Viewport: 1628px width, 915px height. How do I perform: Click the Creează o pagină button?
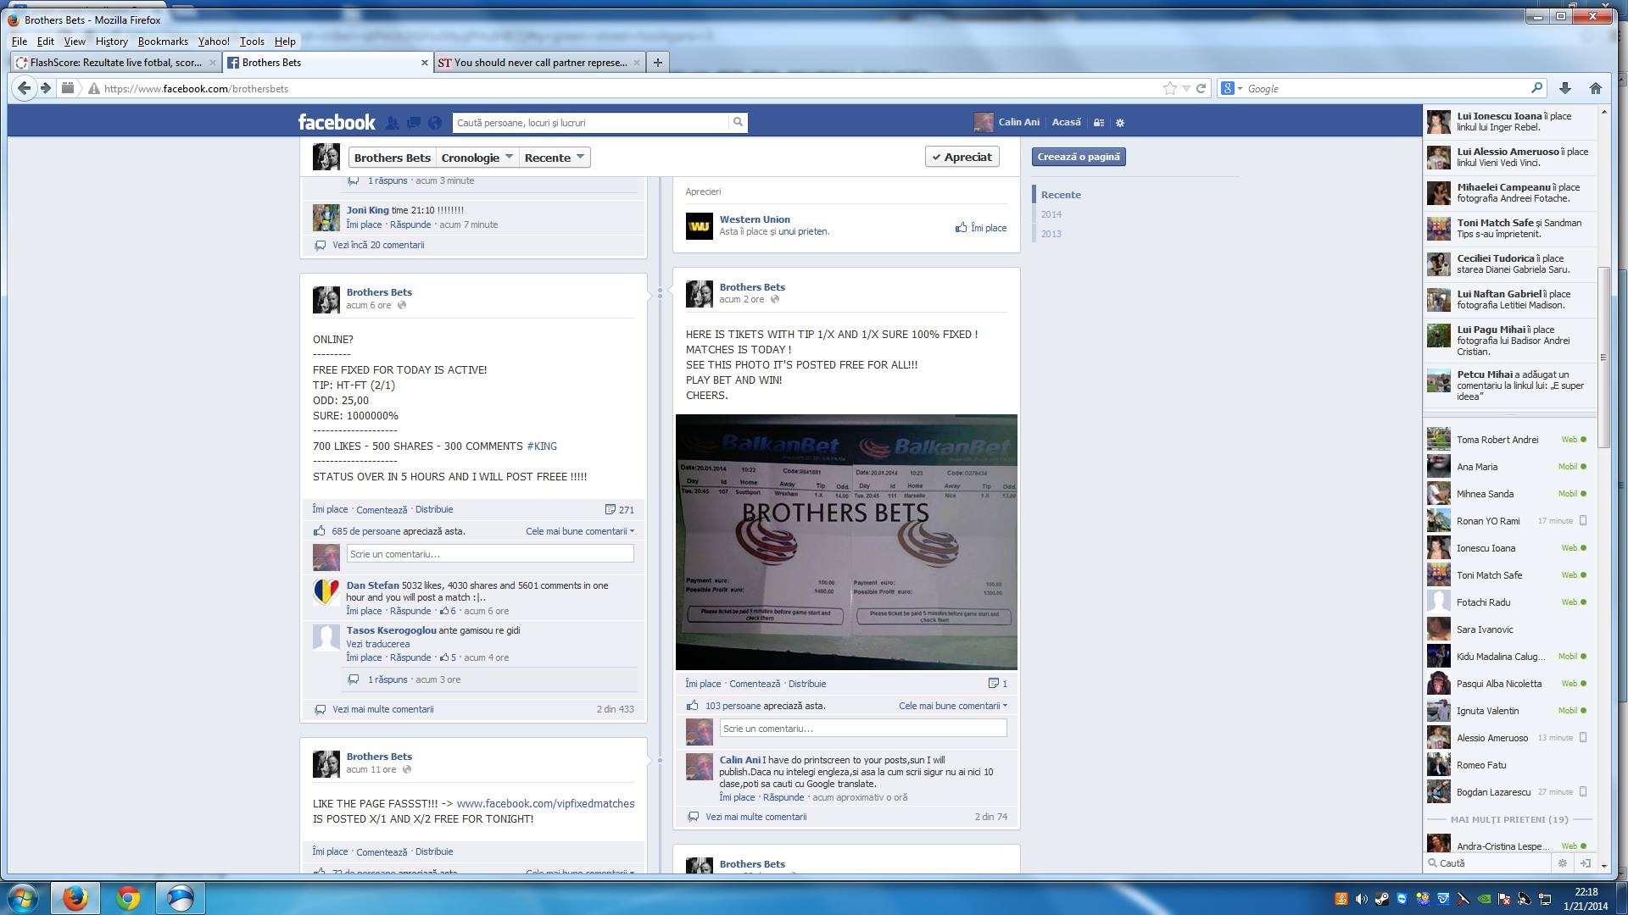pyautogui.click(x=1079, y=157)
